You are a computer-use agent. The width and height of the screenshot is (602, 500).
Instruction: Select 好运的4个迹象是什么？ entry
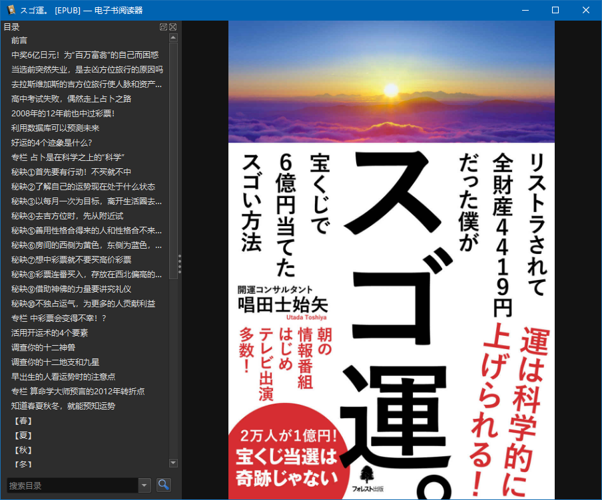[x=51, y=143]
